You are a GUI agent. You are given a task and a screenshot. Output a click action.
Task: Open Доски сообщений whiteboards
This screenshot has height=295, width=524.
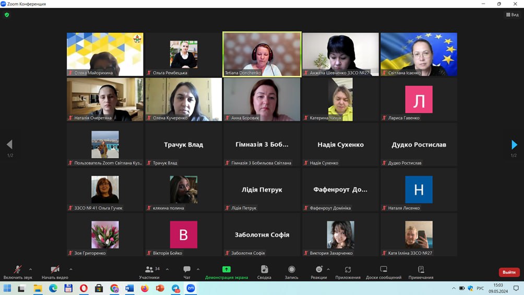[x=384, y=272]
